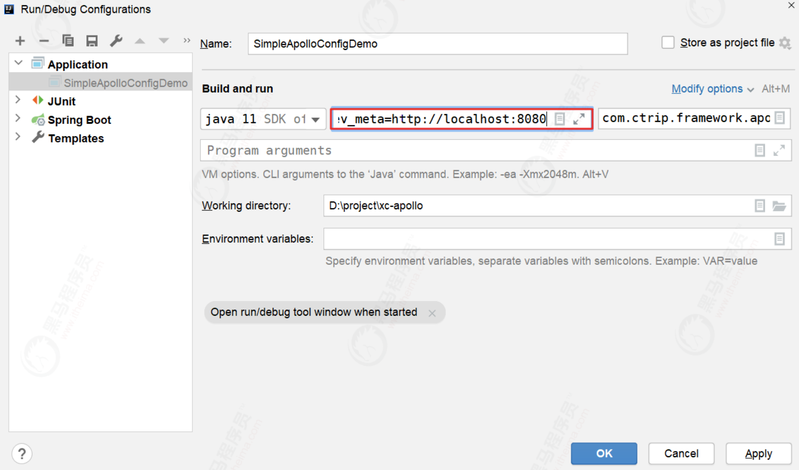Click the Apply button
The image size is (799, 470).
[x=758, y=454]
